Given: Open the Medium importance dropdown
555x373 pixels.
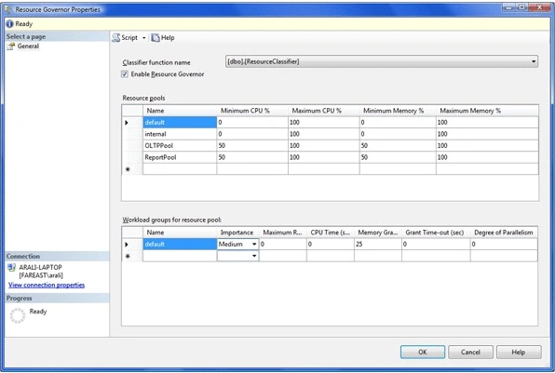Looking at the screenshot, I should click(x=254, y=245).
